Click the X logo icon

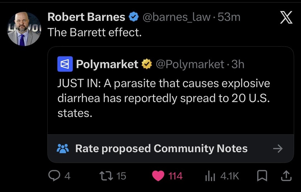coord(286,17)
